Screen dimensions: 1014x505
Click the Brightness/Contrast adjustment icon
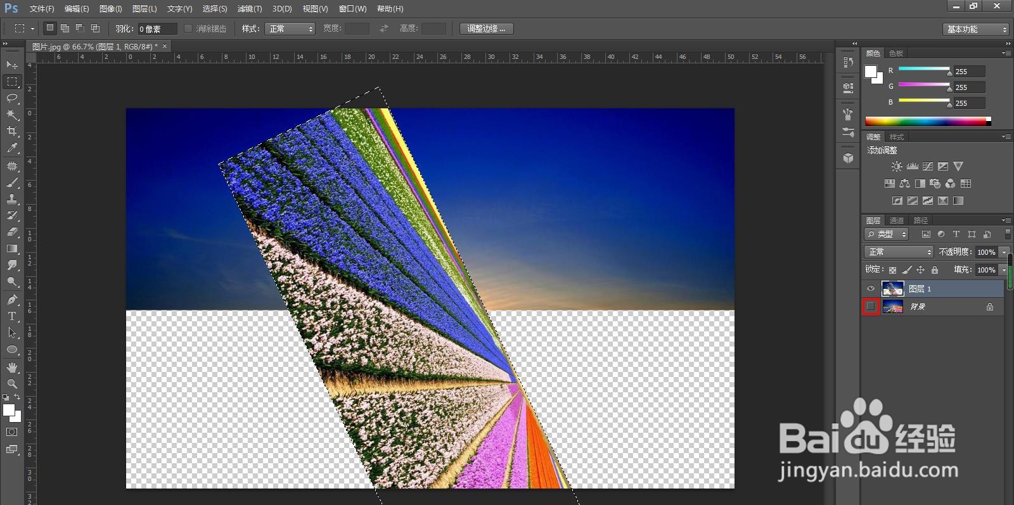pos(897,167)
